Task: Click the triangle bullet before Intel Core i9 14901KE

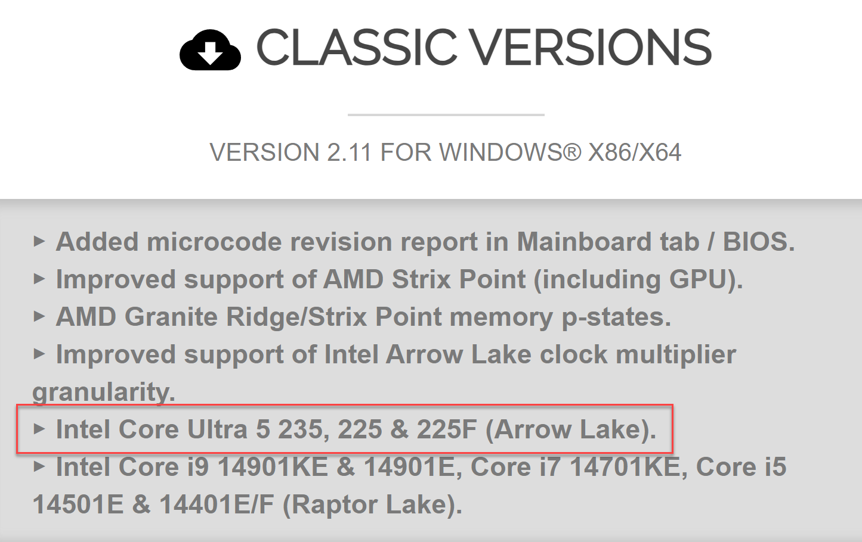Action: pos(39,467)
